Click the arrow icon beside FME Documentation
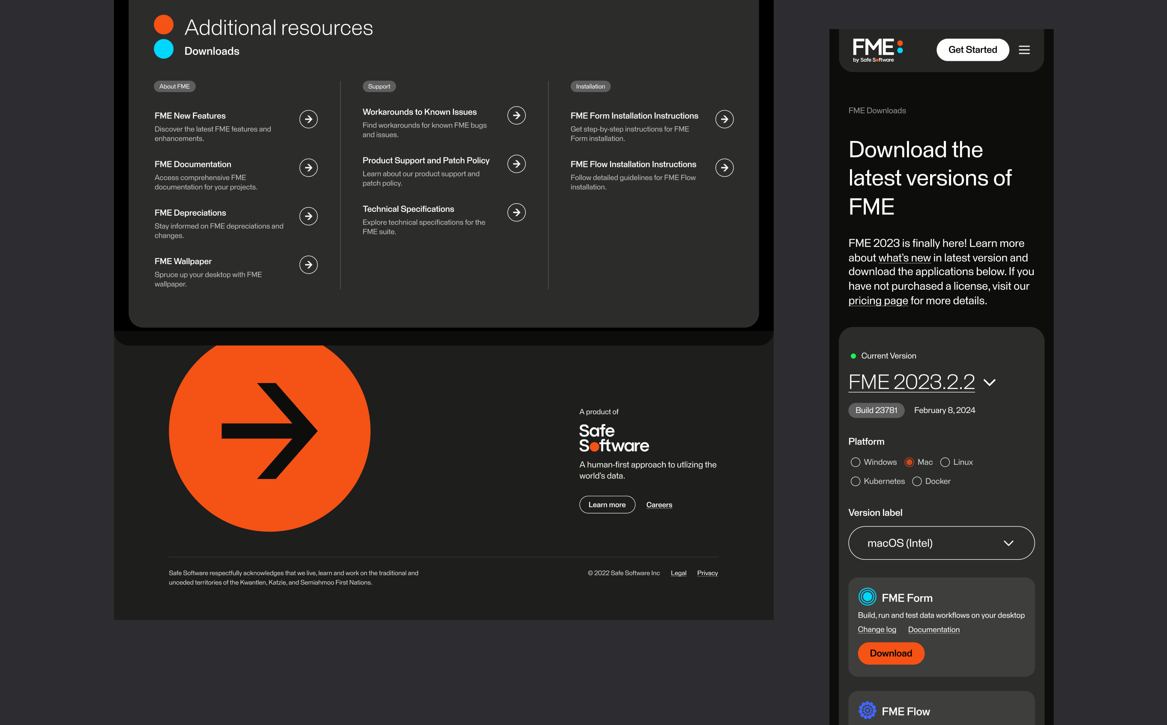This screenshot has height=725, width=1167. point(308,167)
